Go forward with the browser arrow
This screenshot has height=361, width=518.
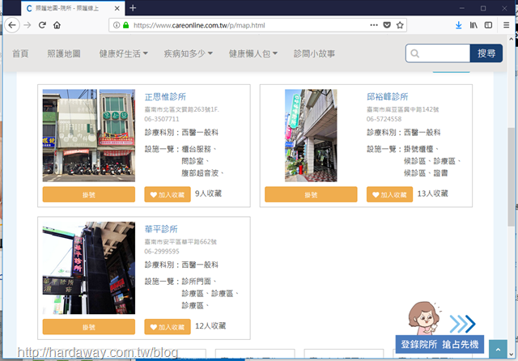click(28, 25)
